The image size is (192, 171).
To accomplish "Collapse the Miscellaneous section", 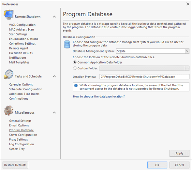I will (54, 112).
